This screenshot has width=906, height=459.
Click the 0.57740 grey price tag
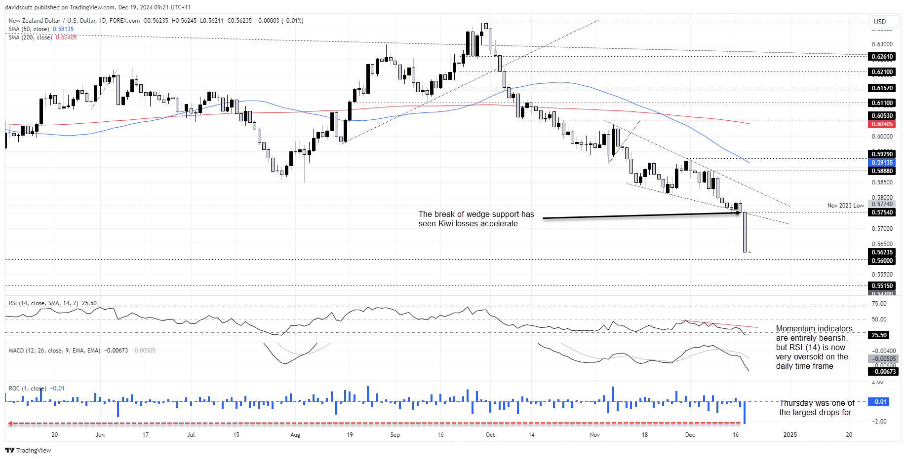882,204
